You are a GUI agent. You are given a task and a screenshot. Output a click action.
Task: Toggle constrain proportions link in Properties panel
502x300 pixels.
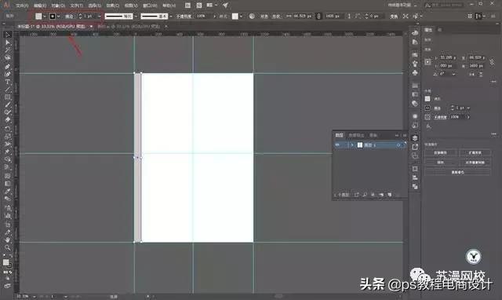(x=492, y=61)
